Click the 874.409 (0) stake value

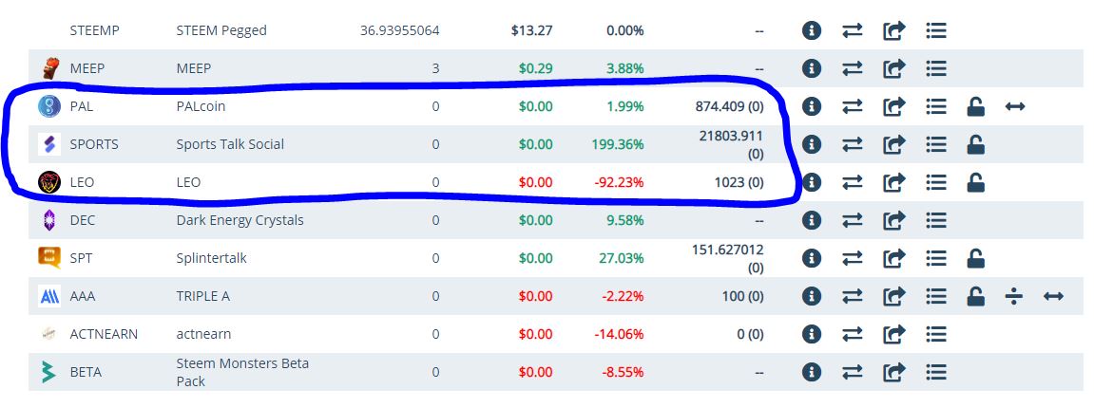(x=729, y=106)
